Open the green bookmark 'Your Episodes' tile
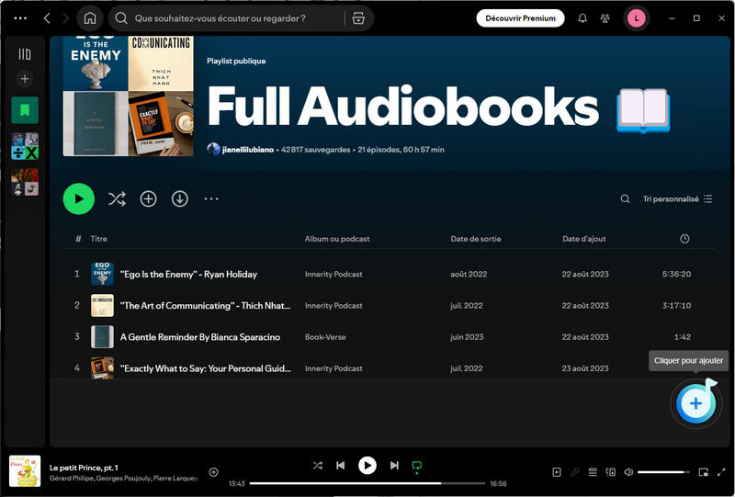Screen dimensions: 735x497 25,110
